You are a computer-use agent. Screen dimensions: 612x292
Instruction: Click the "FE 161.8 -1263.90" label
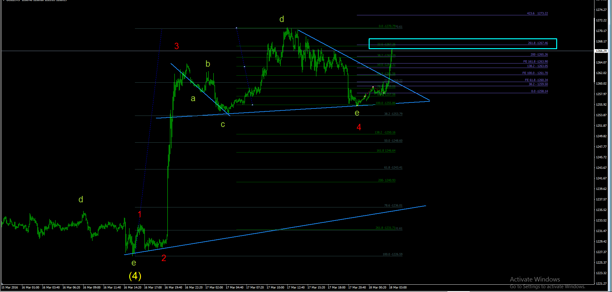point(535,62)
